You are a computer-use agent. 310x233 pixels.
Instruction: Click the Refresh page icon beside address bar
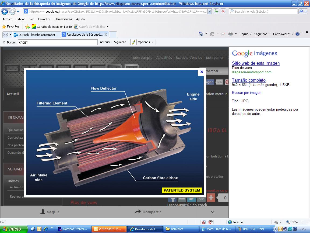pyautogui.click(x=216, y=12)
